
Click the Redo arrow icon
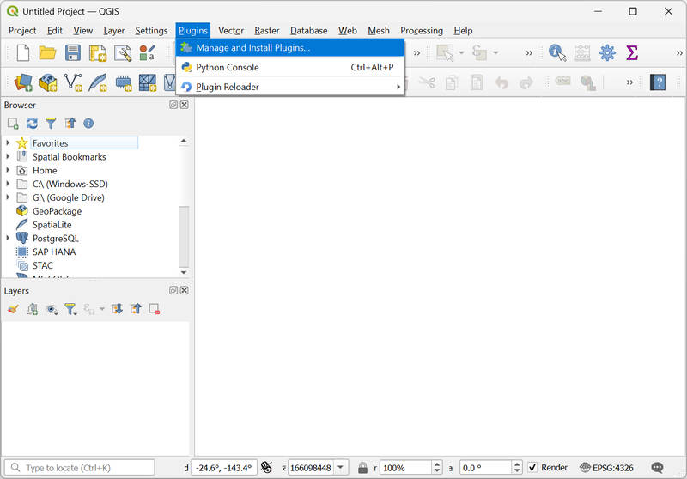pos(526,82)
